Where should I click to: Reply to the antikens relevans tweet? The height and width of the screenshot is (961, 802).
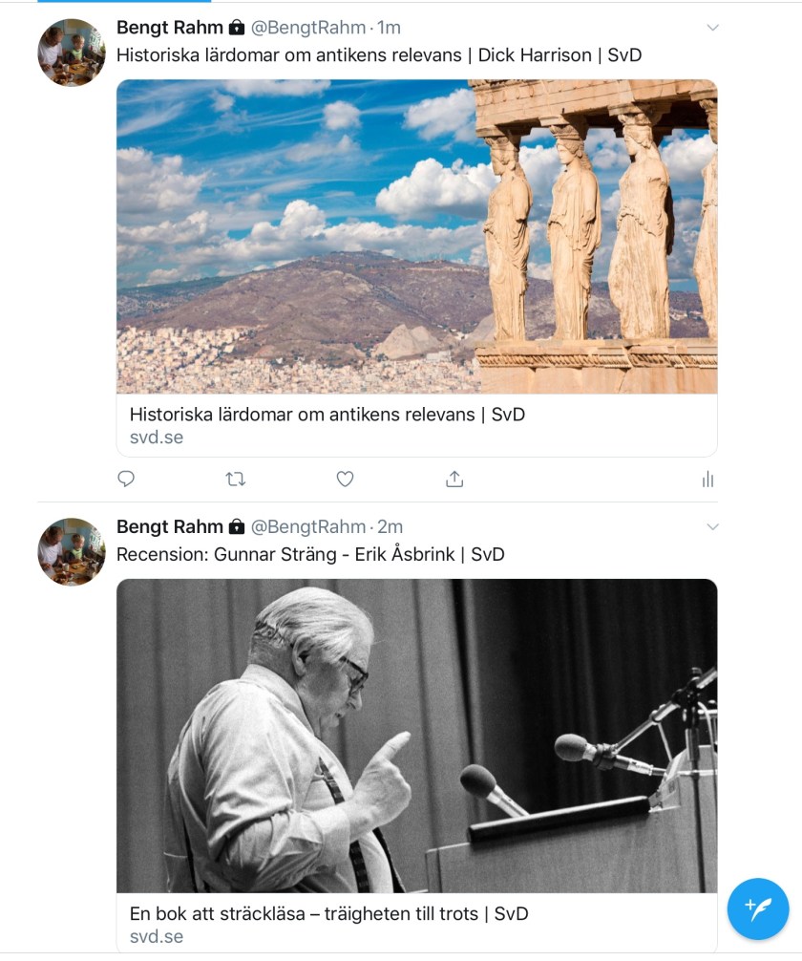coord(126,479)
